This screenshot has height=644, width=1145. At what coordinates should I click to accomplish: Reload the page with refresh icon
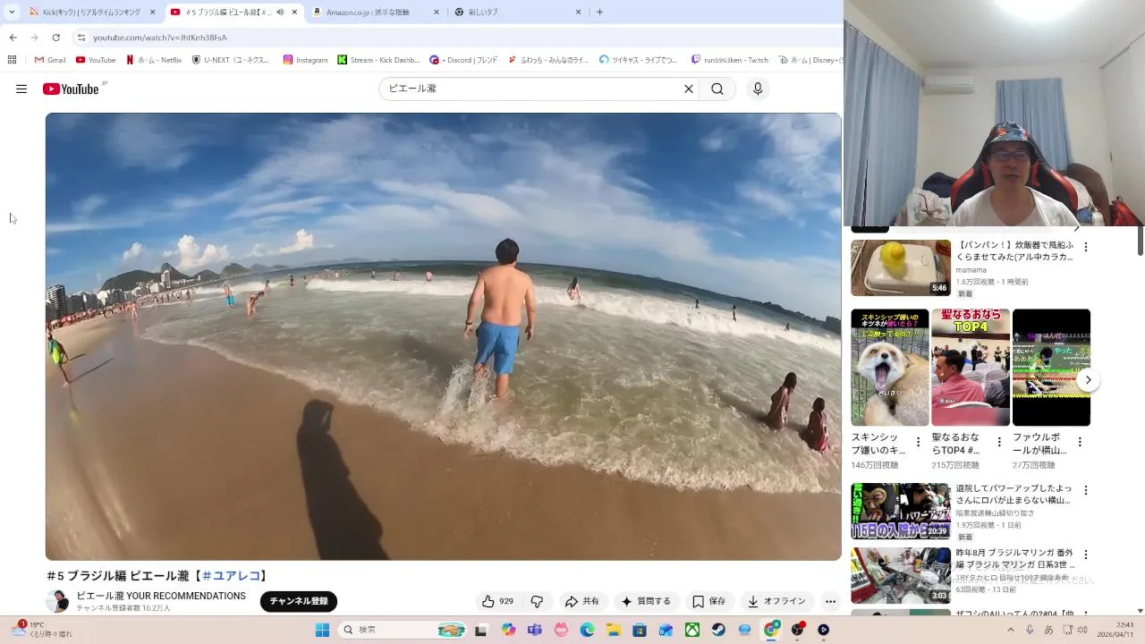(x=55, y=38)
